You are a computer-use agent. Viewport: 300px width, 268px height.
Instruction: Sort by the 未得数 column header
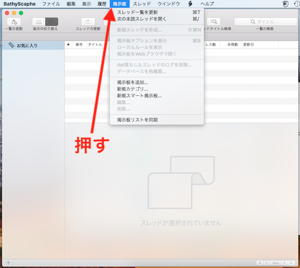pyautogui.click(x=232, y=45)
